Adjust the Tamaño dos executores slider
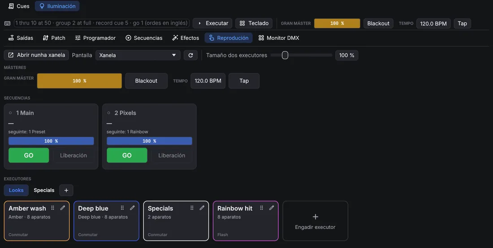 (x=301, y=55)
